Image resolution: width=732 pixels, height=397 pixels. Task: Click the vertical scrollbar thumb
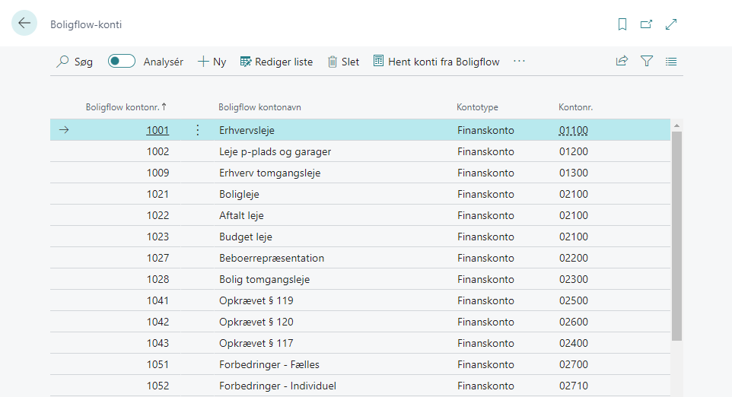676,236
